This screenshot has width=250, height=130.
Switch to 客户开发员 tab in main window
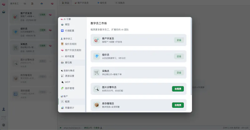point(82,3)
